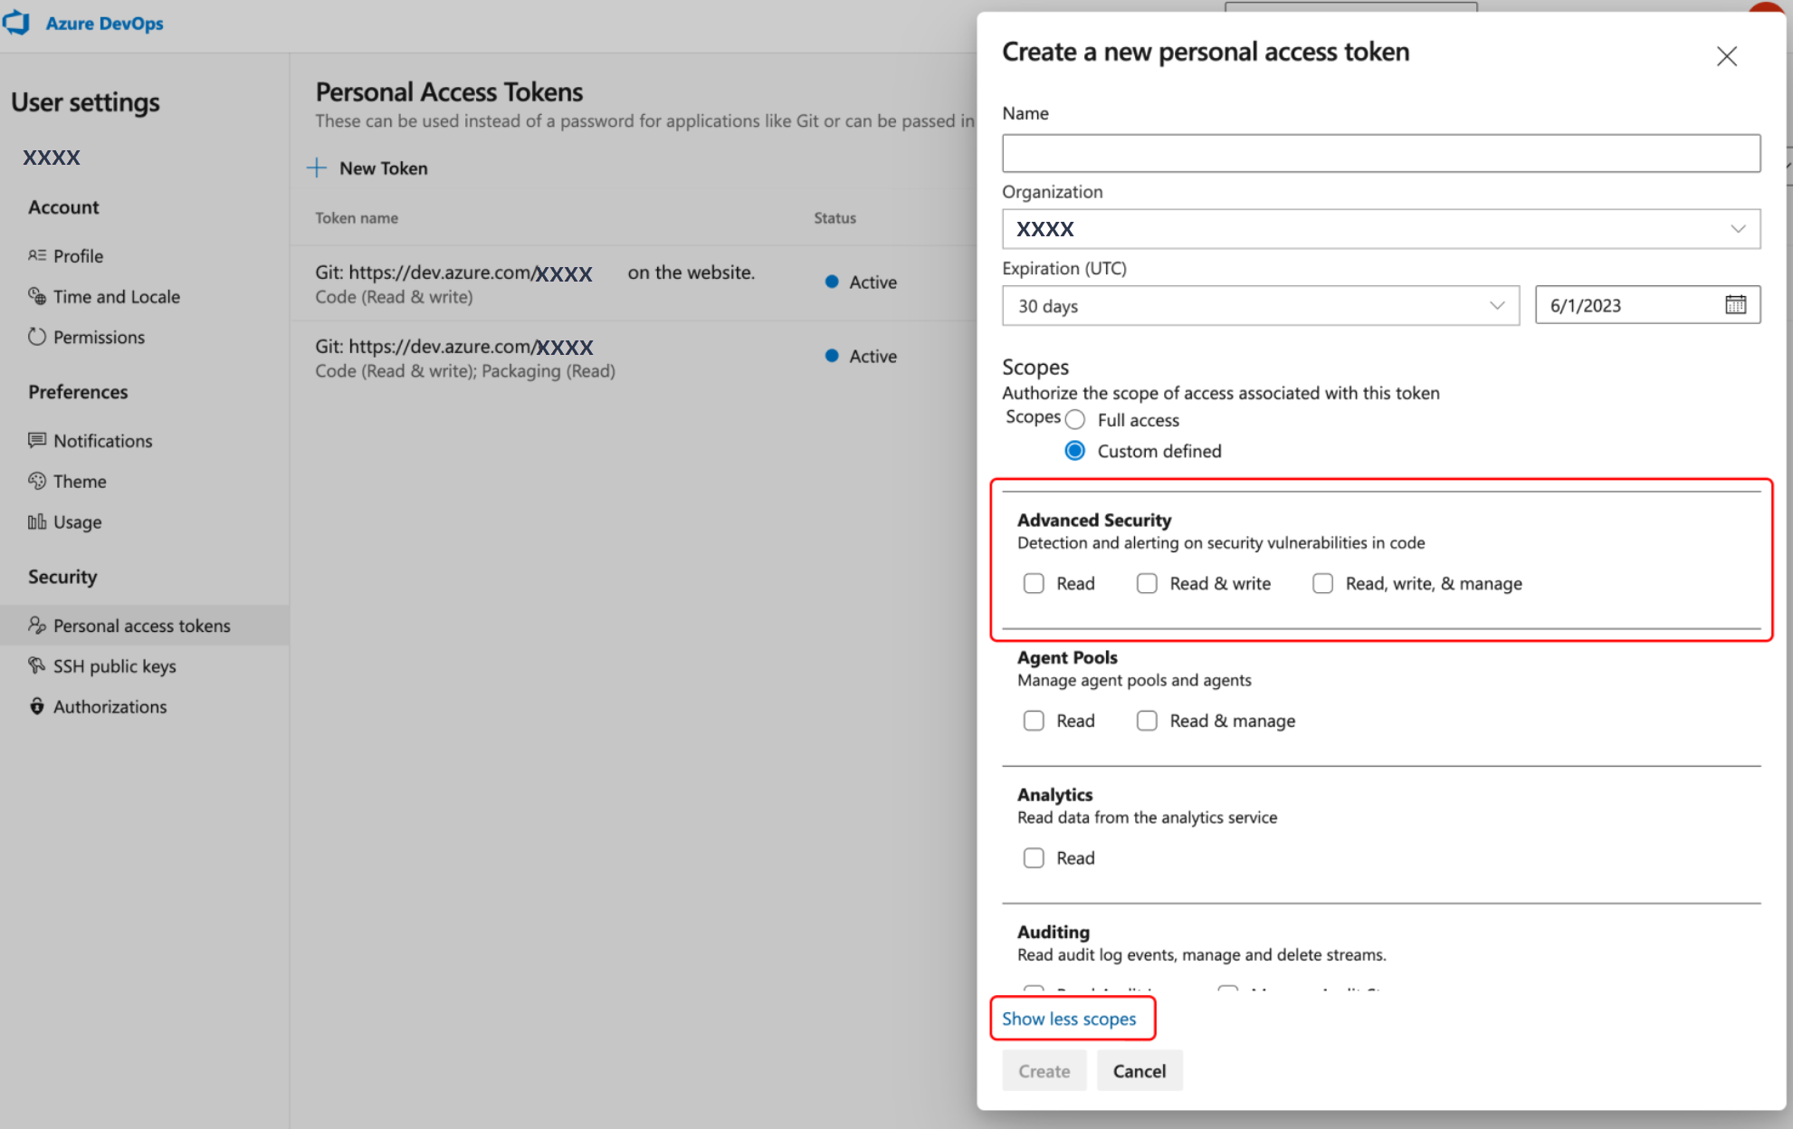Click the token Name input field
Image resolution: width=1793 pixels, height=1129 pixels.
[1381, 152]
